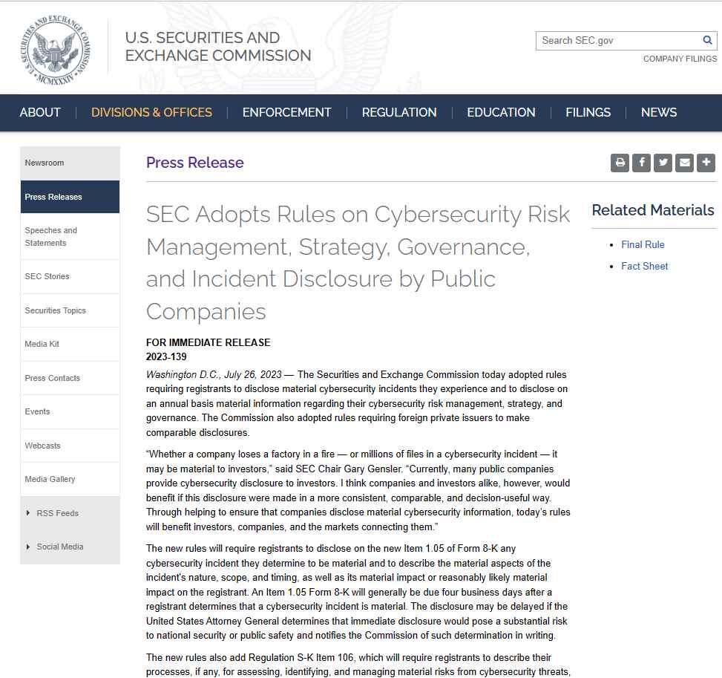This screenshot has width=722, height=678.
Task: Share press release on Twitter
Action: coord(663,163)
